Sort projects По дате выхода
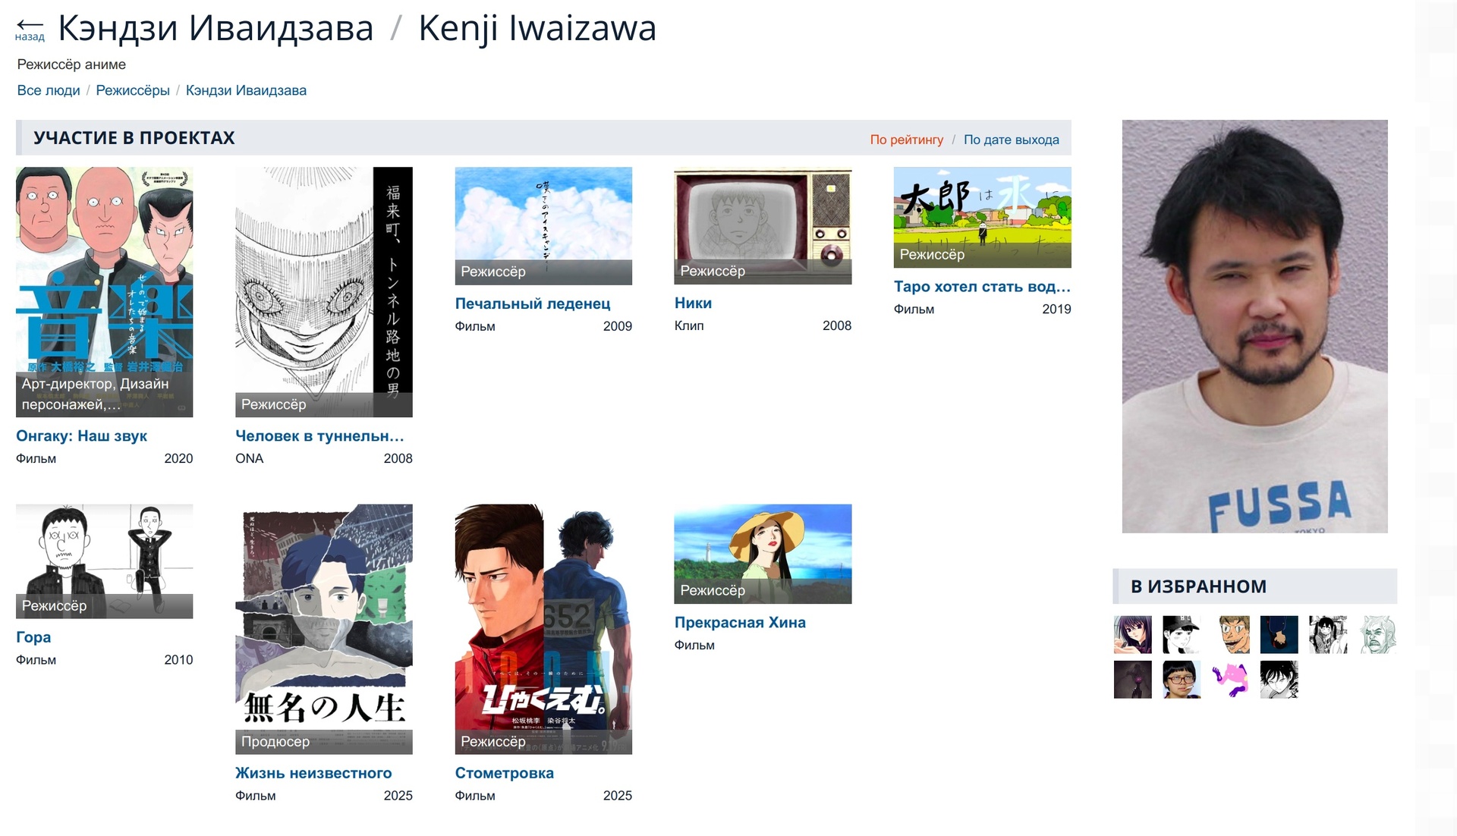Image resolution: width=1457 pixels, height=836 pixels. (x=1011, y=140)
